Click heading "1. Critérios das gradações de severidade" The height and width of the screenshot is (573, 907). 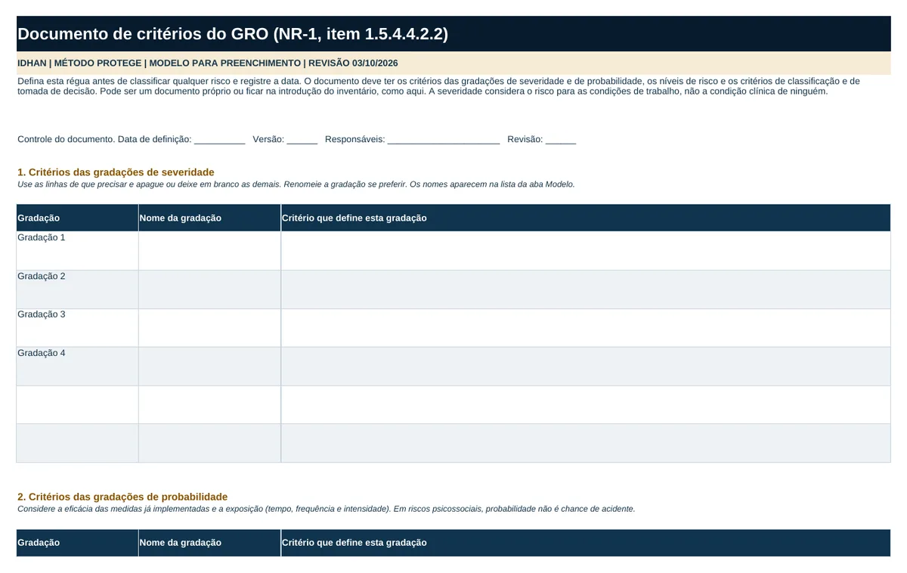point(116,172)
